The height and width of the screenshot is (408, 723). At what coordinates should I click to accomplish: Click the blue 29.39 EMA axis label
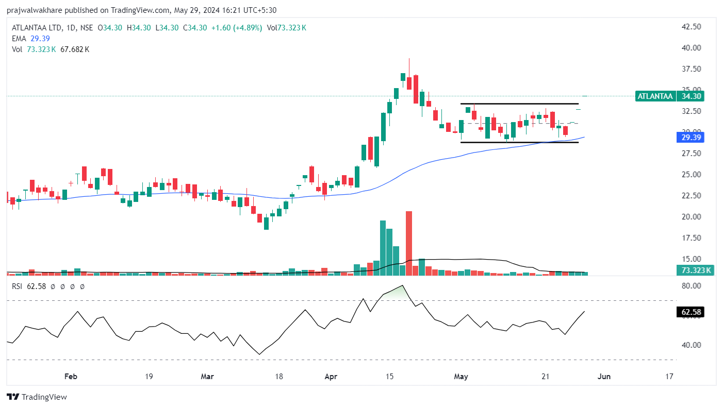pyautogui.click(x=689, y=138)
